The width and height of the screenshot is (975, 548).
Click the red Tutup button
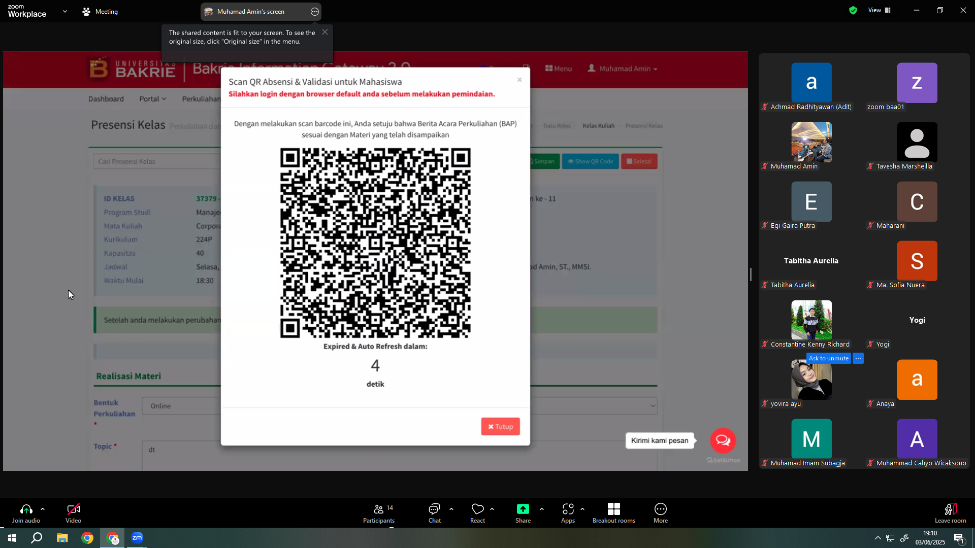coord(501,427)
